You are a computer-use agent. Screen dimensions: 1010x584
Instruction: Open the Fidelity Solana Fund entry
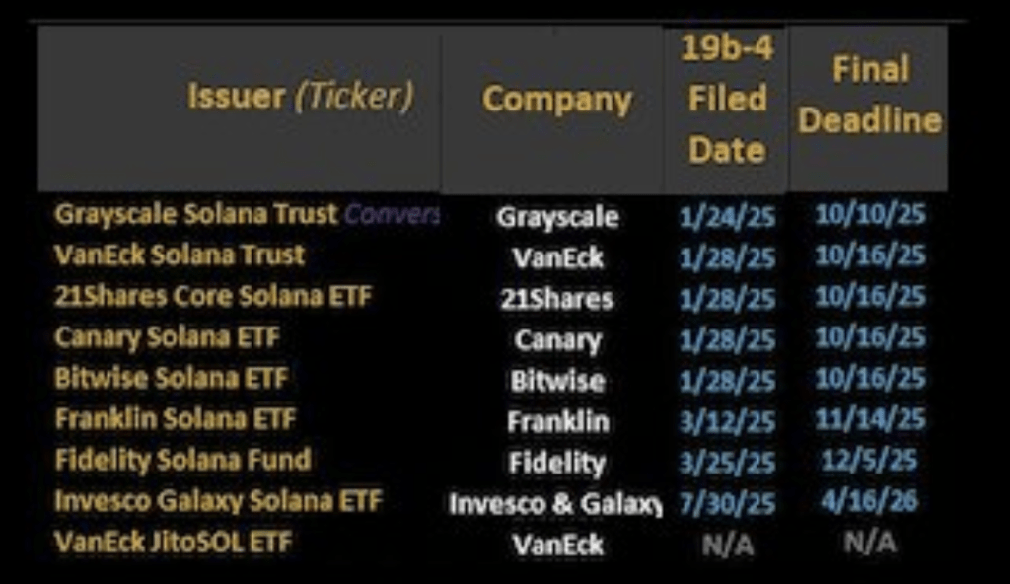(x=182, y=460)
